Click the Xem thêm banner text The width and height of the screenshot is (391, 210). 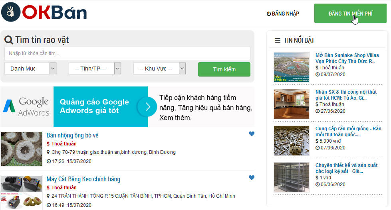[x=175, y=118]
